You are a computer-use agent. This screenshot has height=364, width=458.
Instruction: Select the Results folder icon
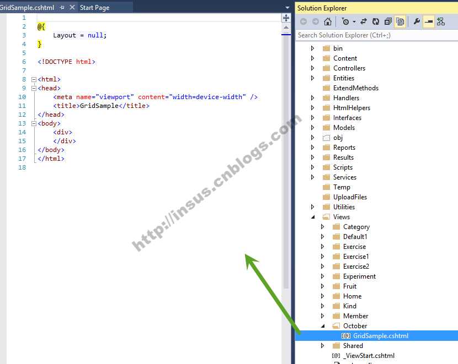[326, 157]
